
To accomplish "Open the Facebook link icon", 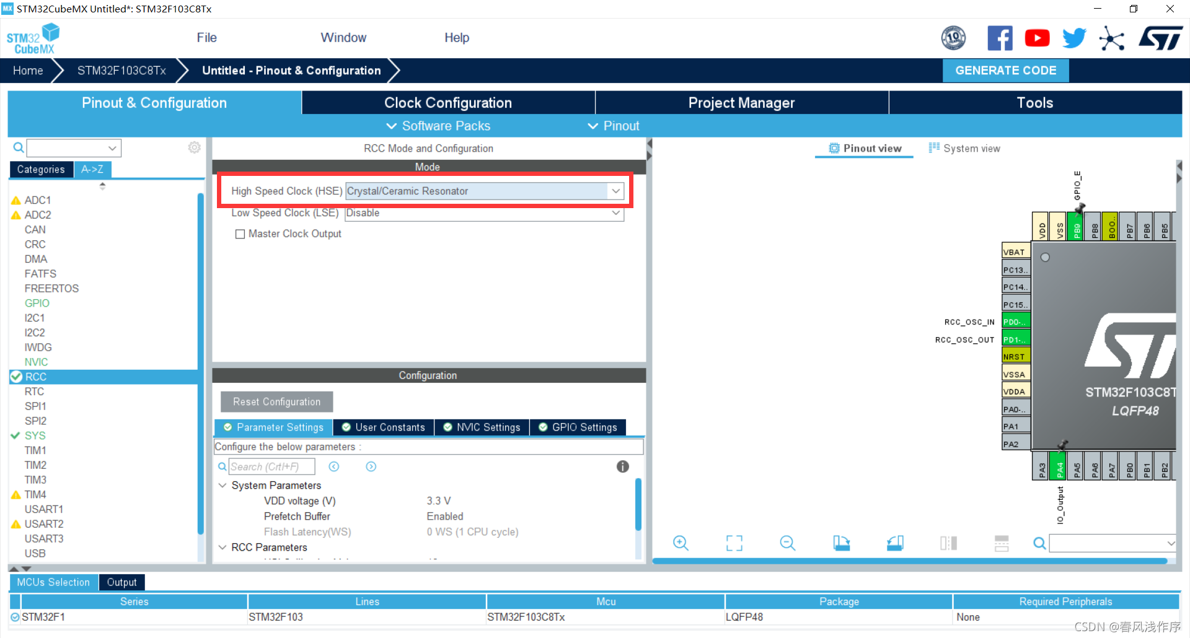I will pos(1000,38).
